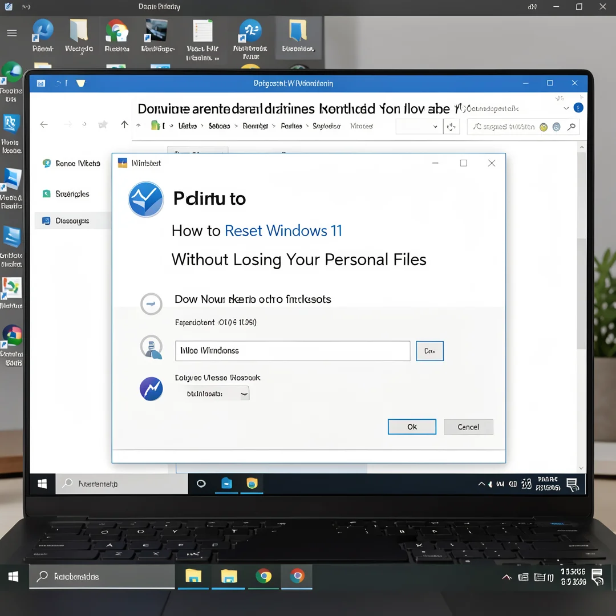Click the Mtoces breadcrumb segment

362,126
